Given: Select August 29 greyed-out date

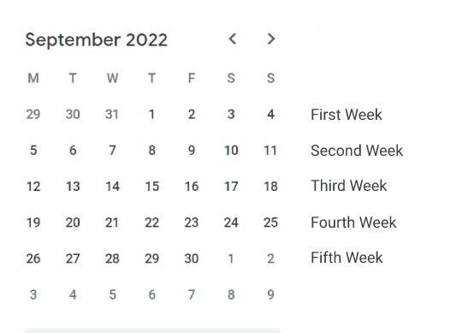Looking at the screenshot, I should [x=33, y=115].
